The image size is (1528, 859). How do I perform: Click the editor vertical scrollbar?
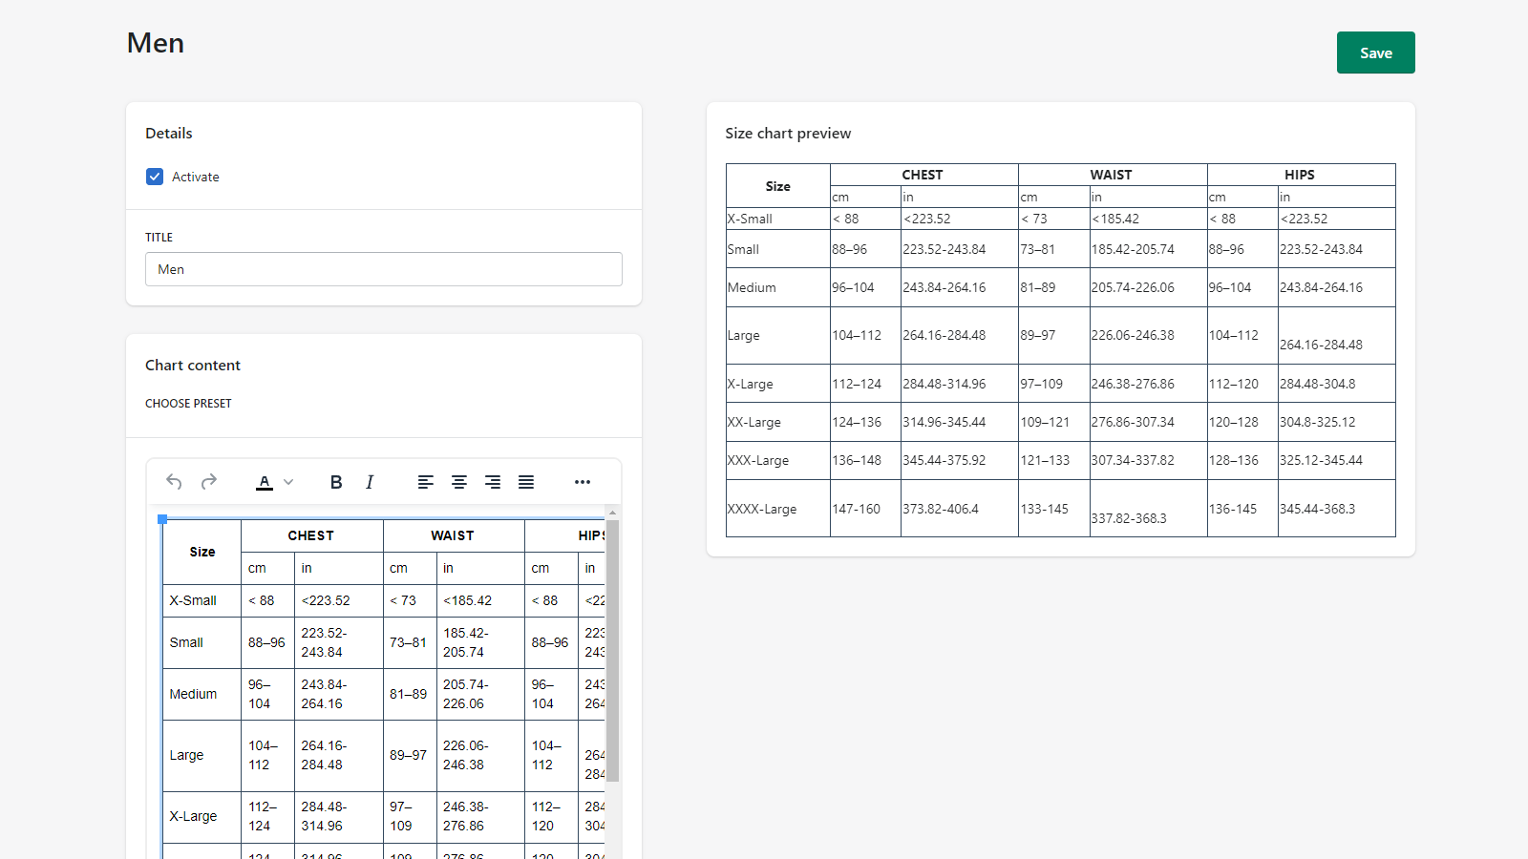[x=613, y=650]
